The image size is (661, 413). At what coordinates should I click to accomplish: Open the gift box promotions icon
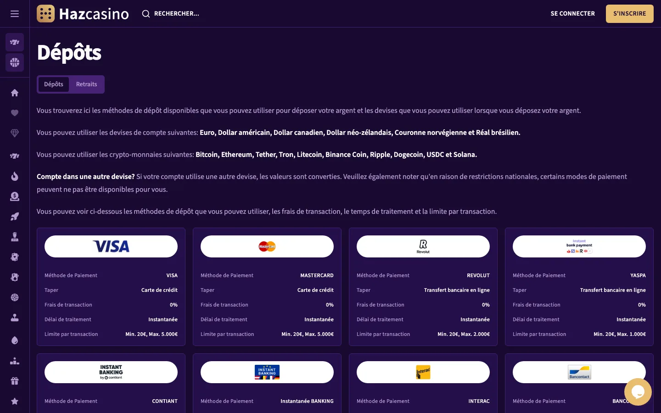[15, 381]
